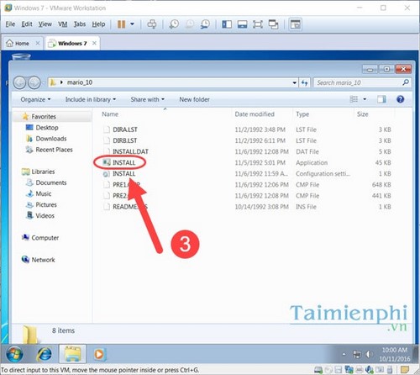Open Recent Places in navigation pane

point(54,150)
